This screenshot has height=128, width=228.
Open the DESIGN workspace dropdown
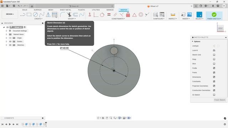tap(10, 14)
